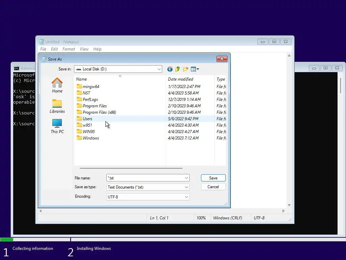Expand the Save in Local Disk (D:) dropdown
This screenshot has height=260, width=346.
tap(159, 69)
